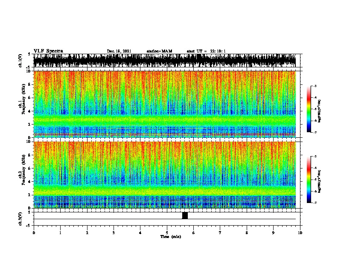Viewport: 338px width, 261px height.
Task: Click the "-7" label on the ch.1 color bar
Action: tap(315, 132)
